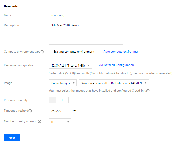
Task: Click the plus icon for Resource quantity
Action: (x=72, y=100)
